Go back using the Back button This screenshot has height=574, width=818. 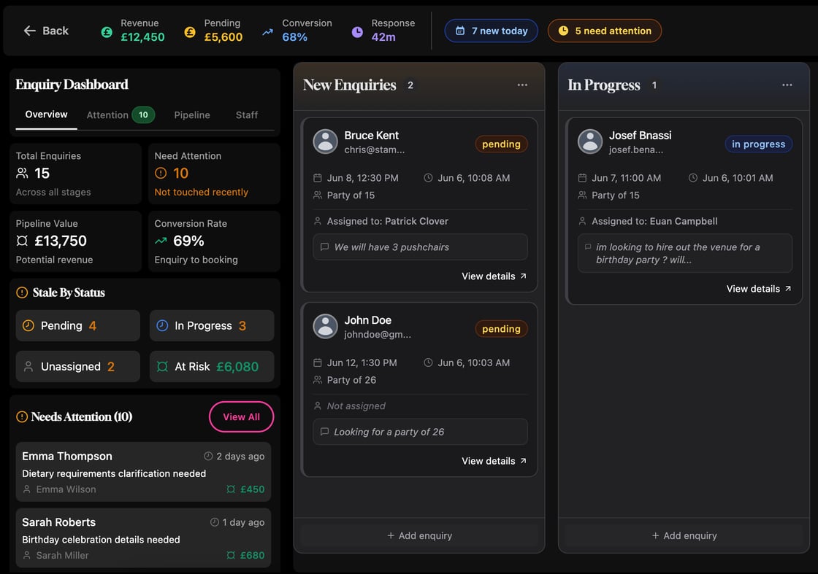pos(46,31)
